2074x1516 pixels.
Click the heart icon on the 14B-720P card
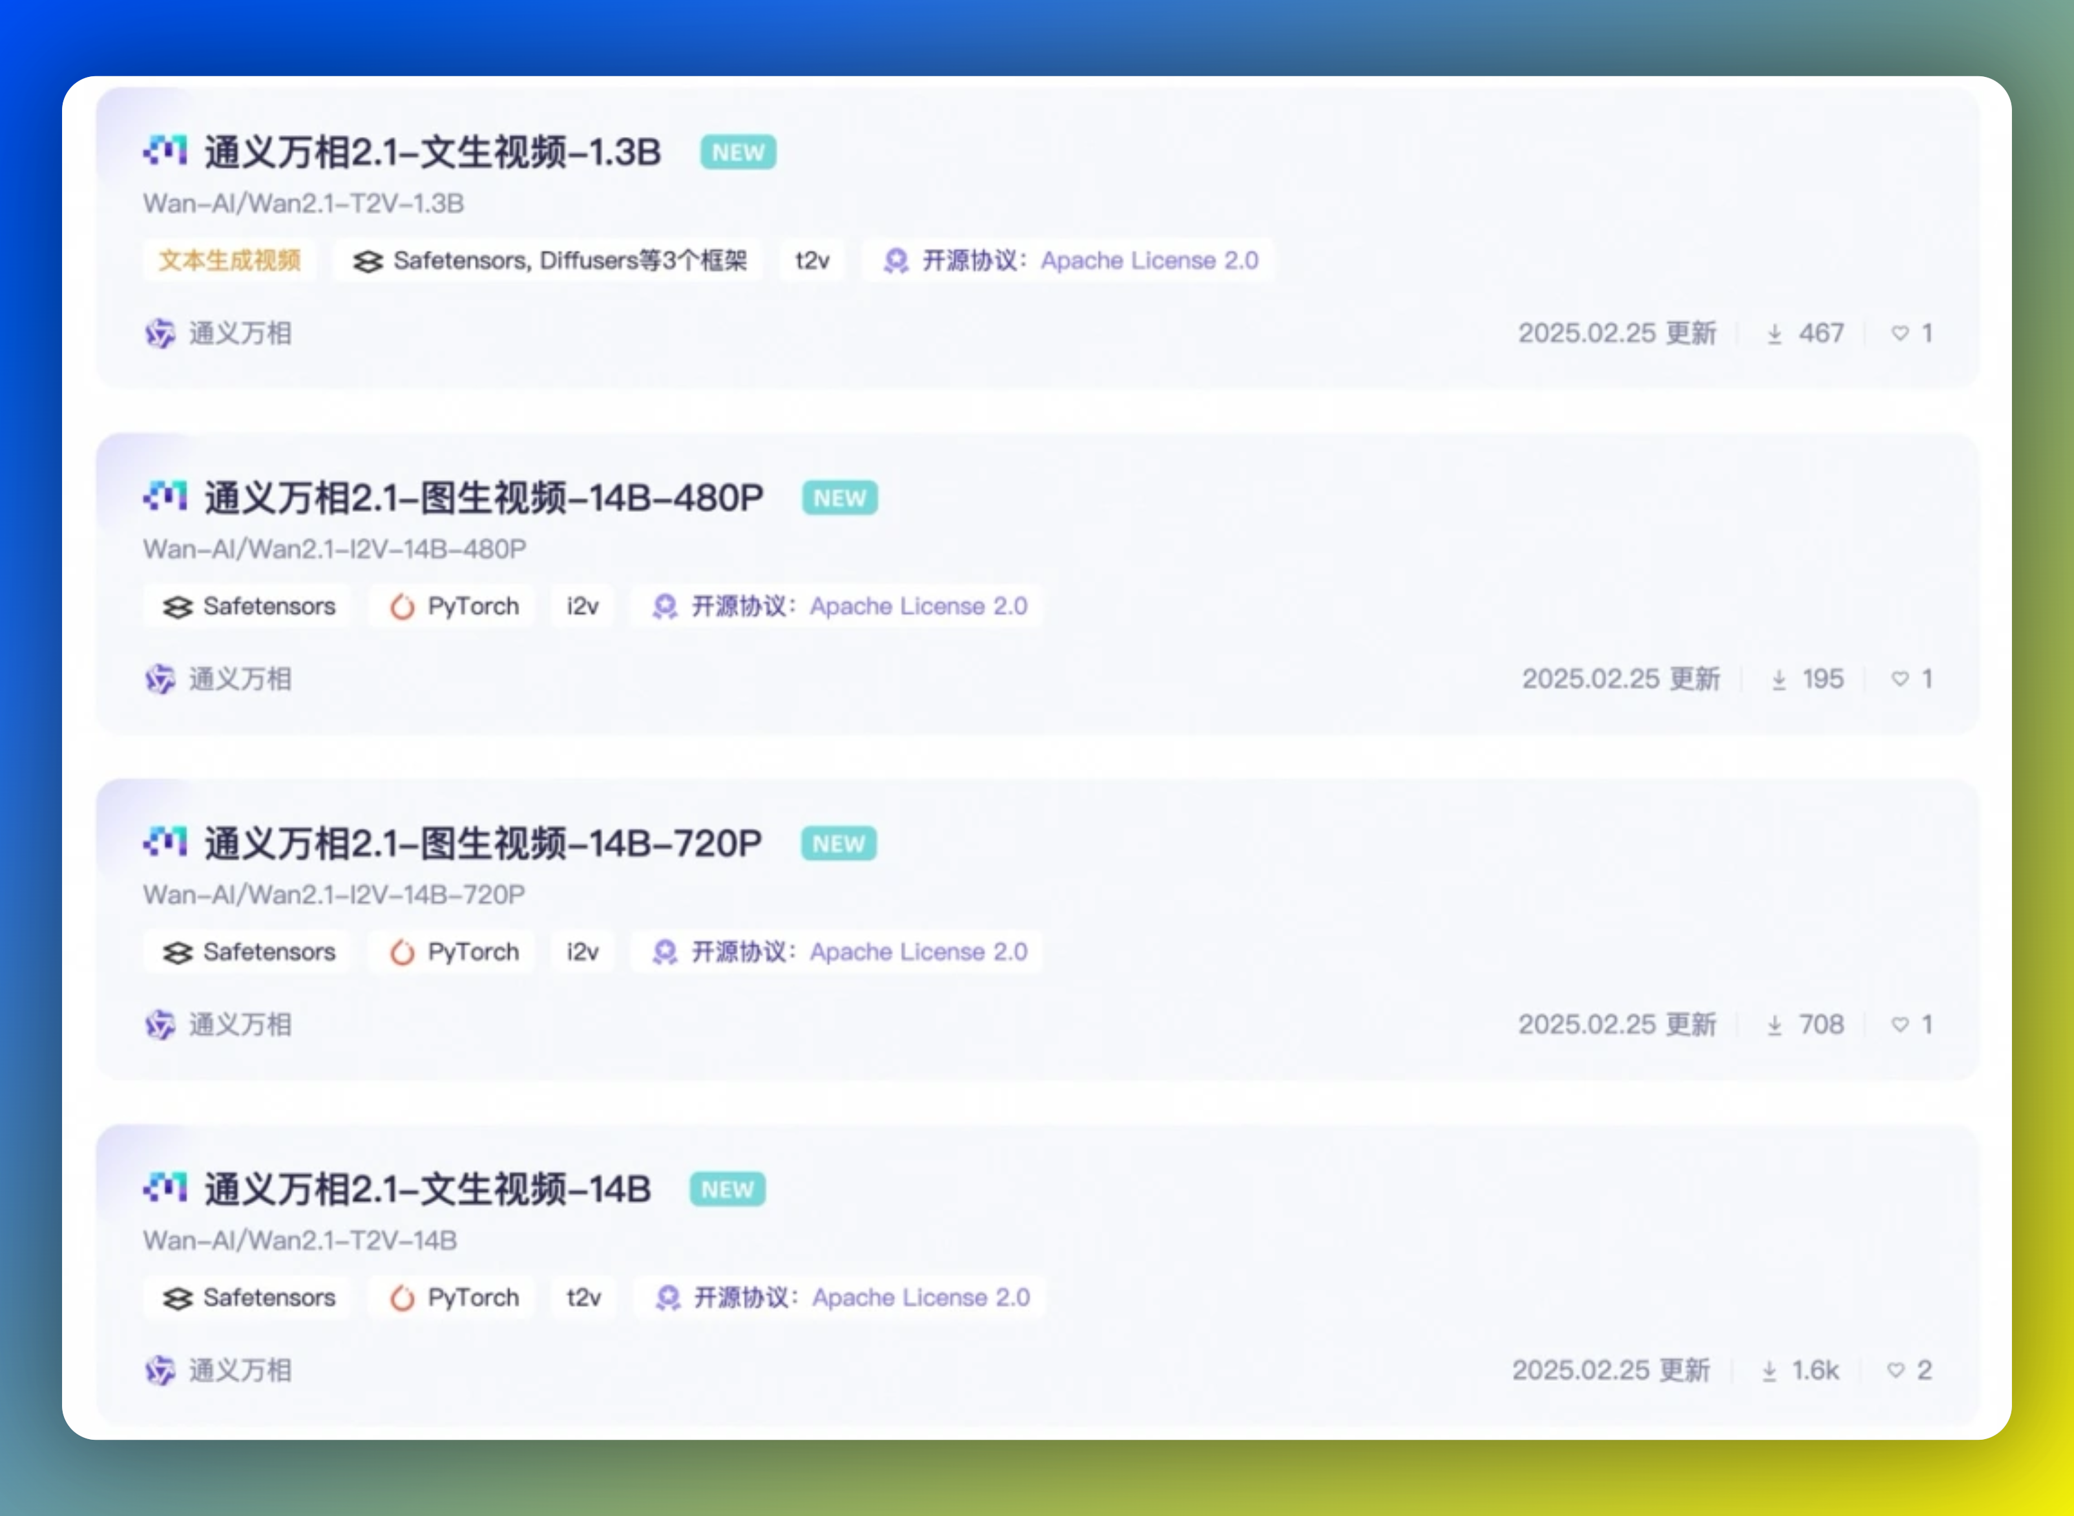point(1900,1025)
